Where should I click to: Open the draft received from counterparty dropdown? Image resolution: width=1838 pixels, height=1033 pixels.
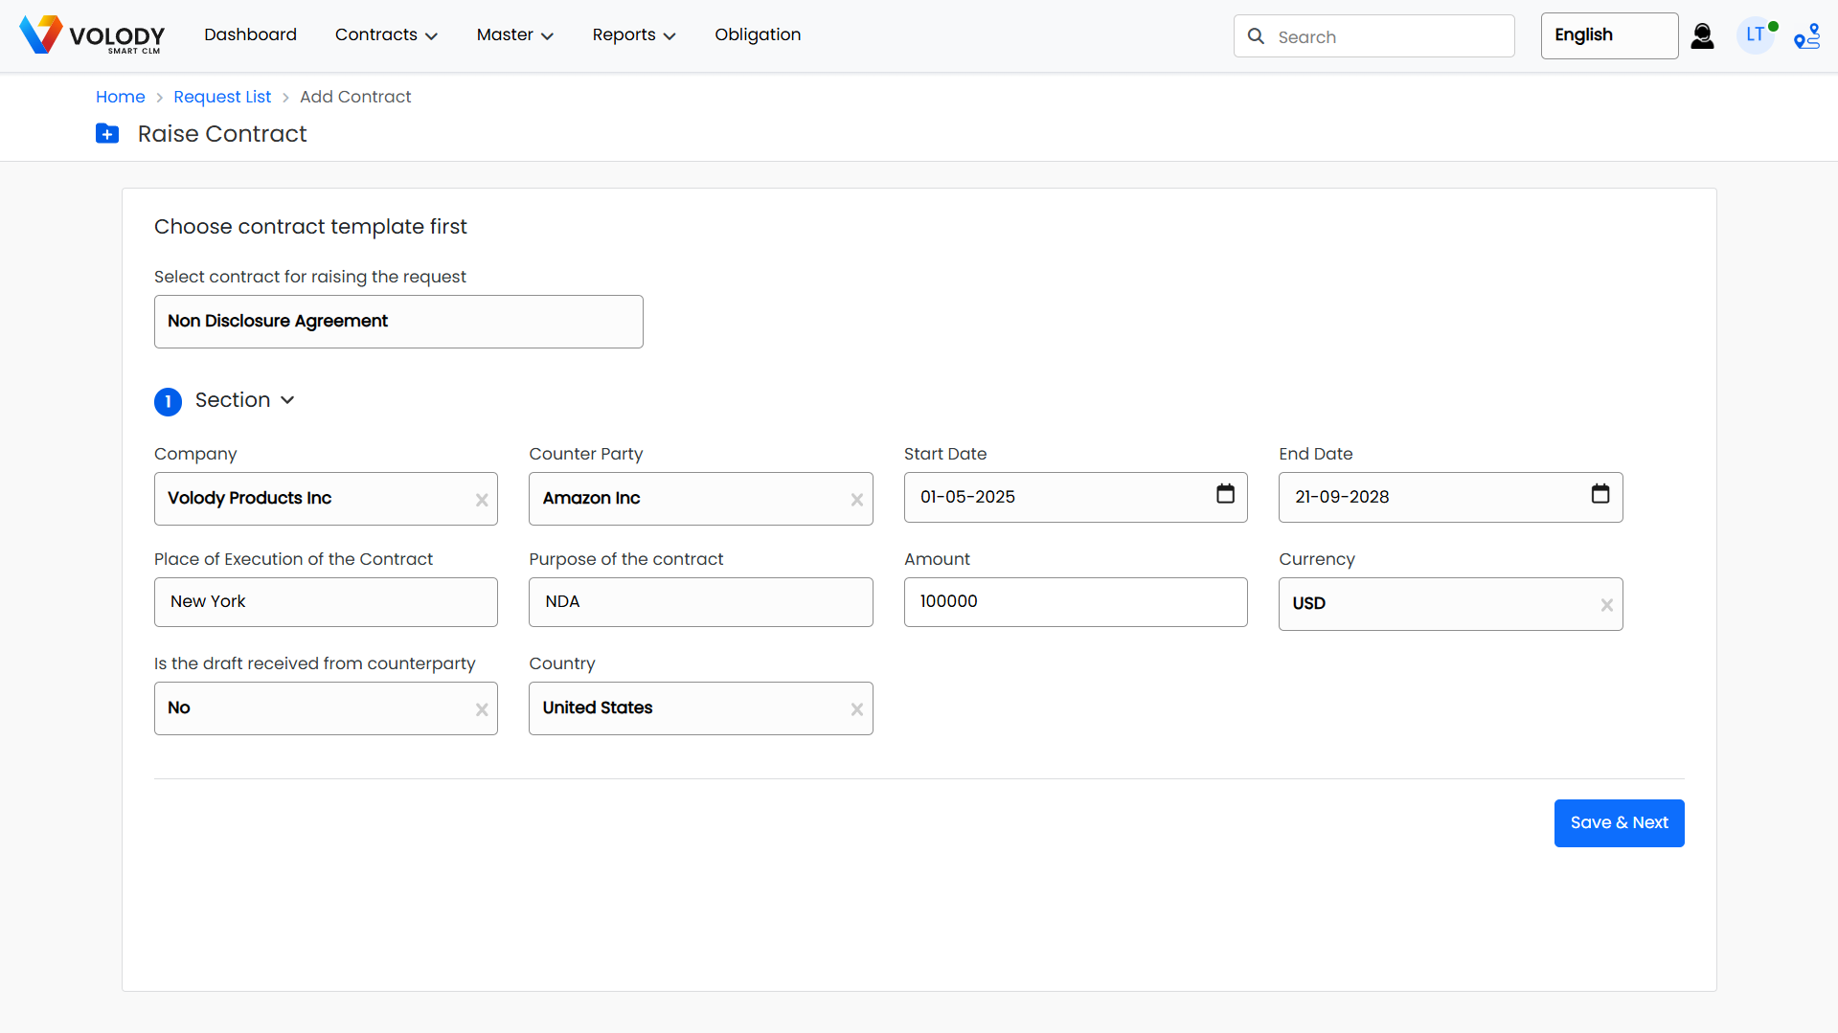pyautogui.click(x=326, y=707)
